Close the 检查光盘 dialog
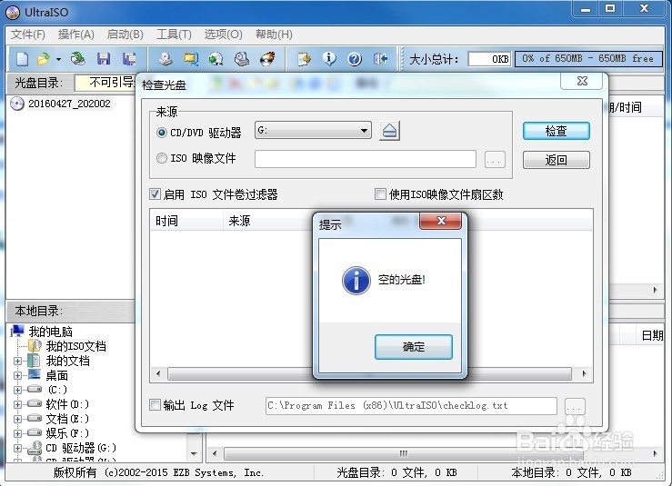Screen dimensions: 672x486 click(582, 81)
